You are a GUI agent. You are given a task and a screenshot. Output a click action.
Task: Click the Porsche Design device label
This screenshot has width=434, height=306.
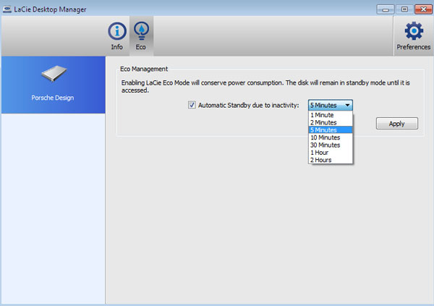53,98
